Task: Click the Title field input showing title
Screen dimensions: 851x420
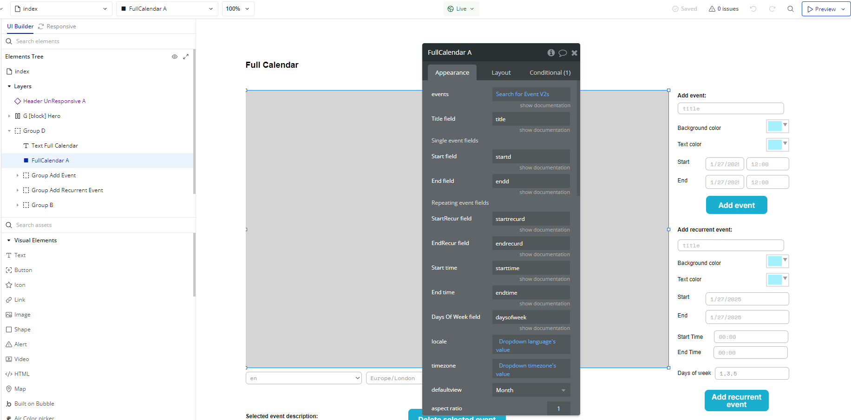Action: 531,119
